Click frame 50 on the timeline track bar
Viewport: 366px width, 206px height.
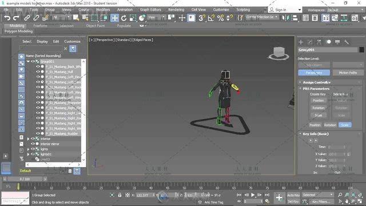184,186
